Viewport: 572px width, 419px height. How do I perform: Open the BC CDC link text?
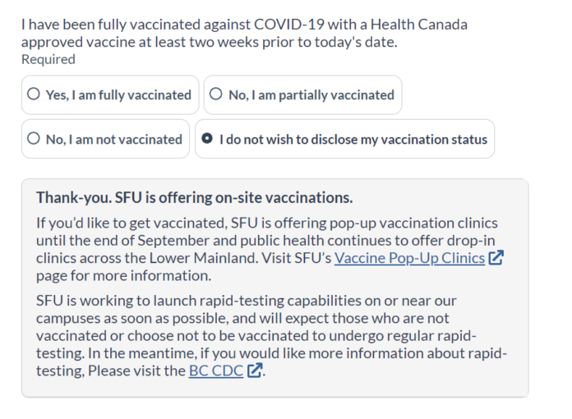[215, 370]
